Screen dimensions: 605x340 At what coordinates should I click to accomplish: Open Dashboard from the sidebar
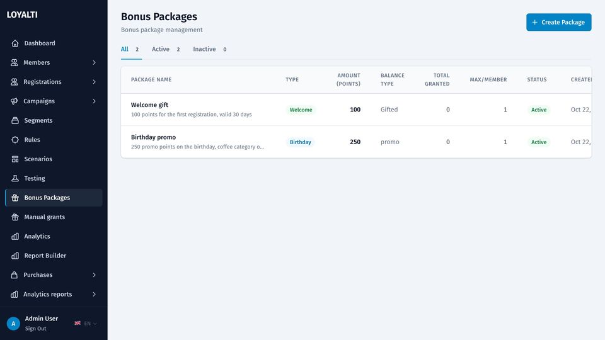(54, 43)
